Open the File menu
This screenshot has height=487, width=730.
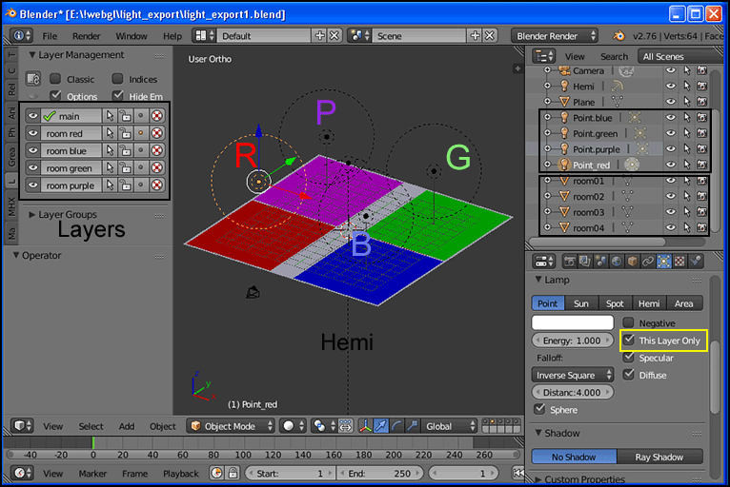coord(50,36)
